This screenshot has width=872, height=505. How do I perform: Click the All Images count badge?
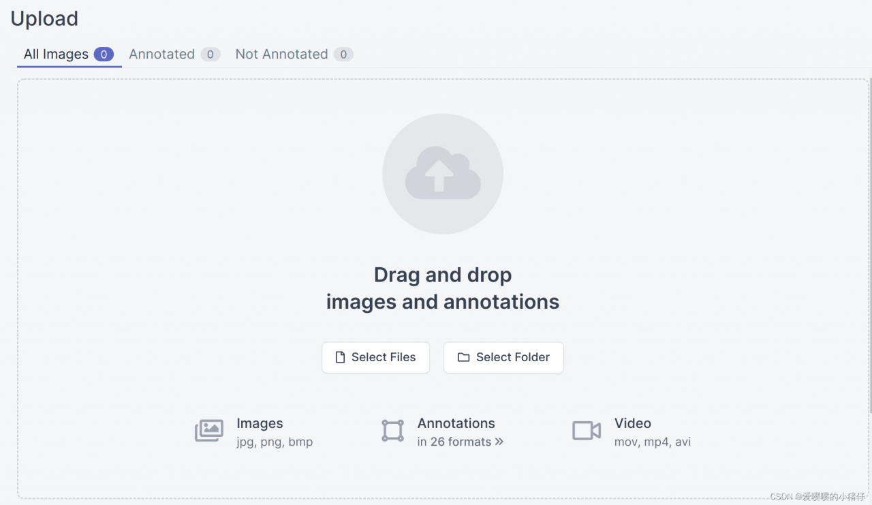[104, 55]
